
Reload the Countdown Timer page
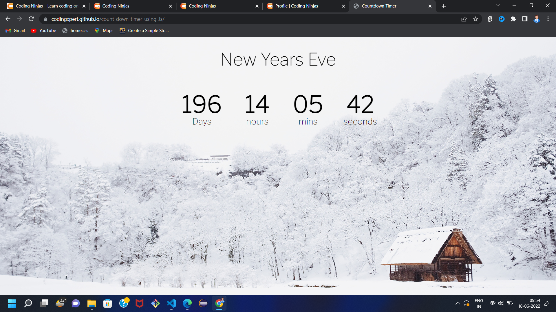coord(31,19)
